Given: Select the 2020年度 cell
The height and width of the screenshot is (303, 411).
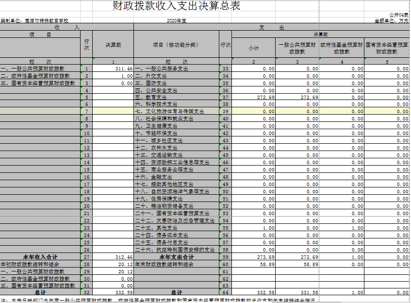Looking at the screenshot, I should point(177,20).
